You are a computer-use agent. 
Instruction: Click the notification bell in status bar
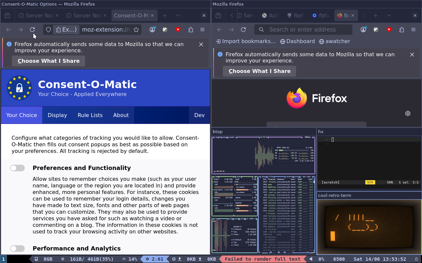pos(416,259)
